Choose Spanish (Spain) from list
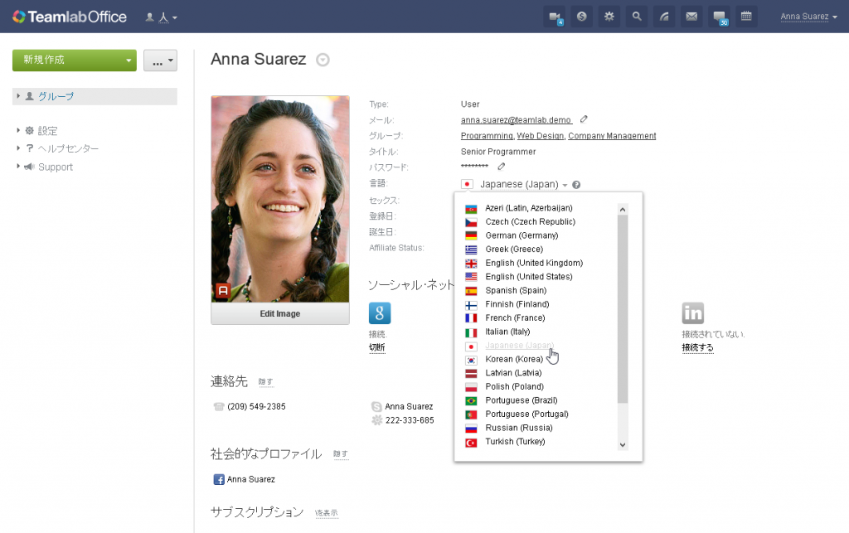Screen dimensions: 849x533 (x=516, y=291)
